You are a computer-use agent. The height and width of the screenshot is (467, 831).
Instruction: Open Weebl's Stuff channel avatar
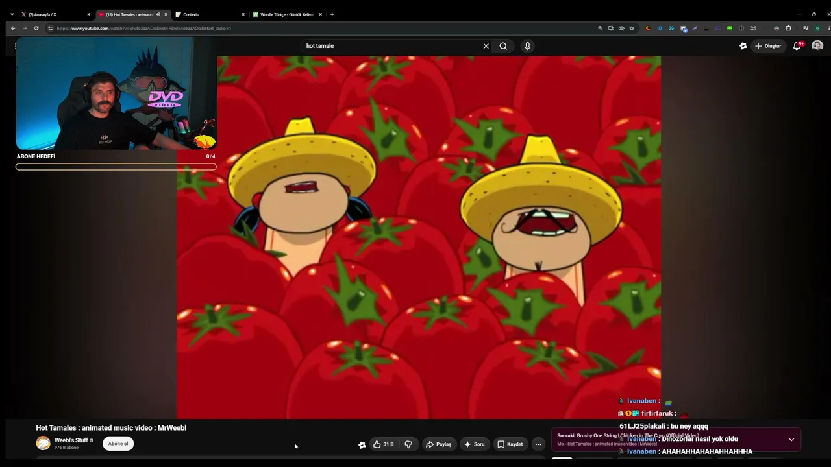[x=43, y=443]
